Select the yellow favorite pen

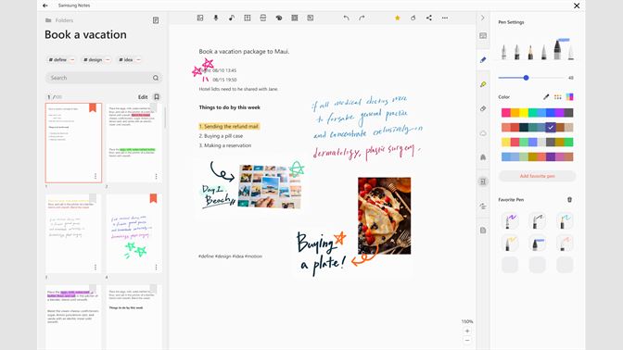point(510,243)
